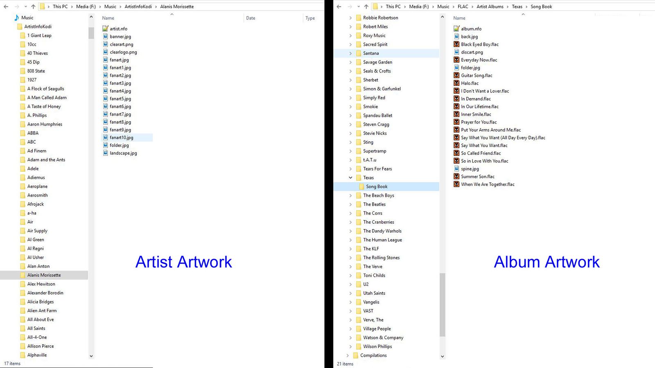
Task: Expand the Compilations folder node
Action: click(x=348, y=355)
